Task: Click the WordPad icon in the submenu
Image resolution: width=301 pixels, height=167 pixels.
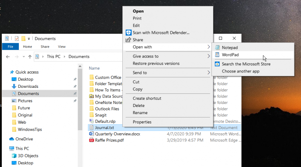Action: pyautogui.click(x=217, y=55)
